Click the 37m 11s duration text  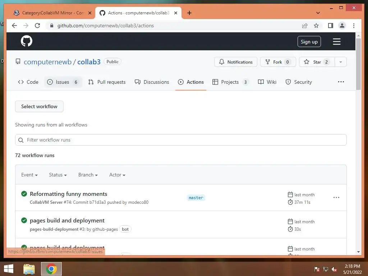click(x=302, y=202)
